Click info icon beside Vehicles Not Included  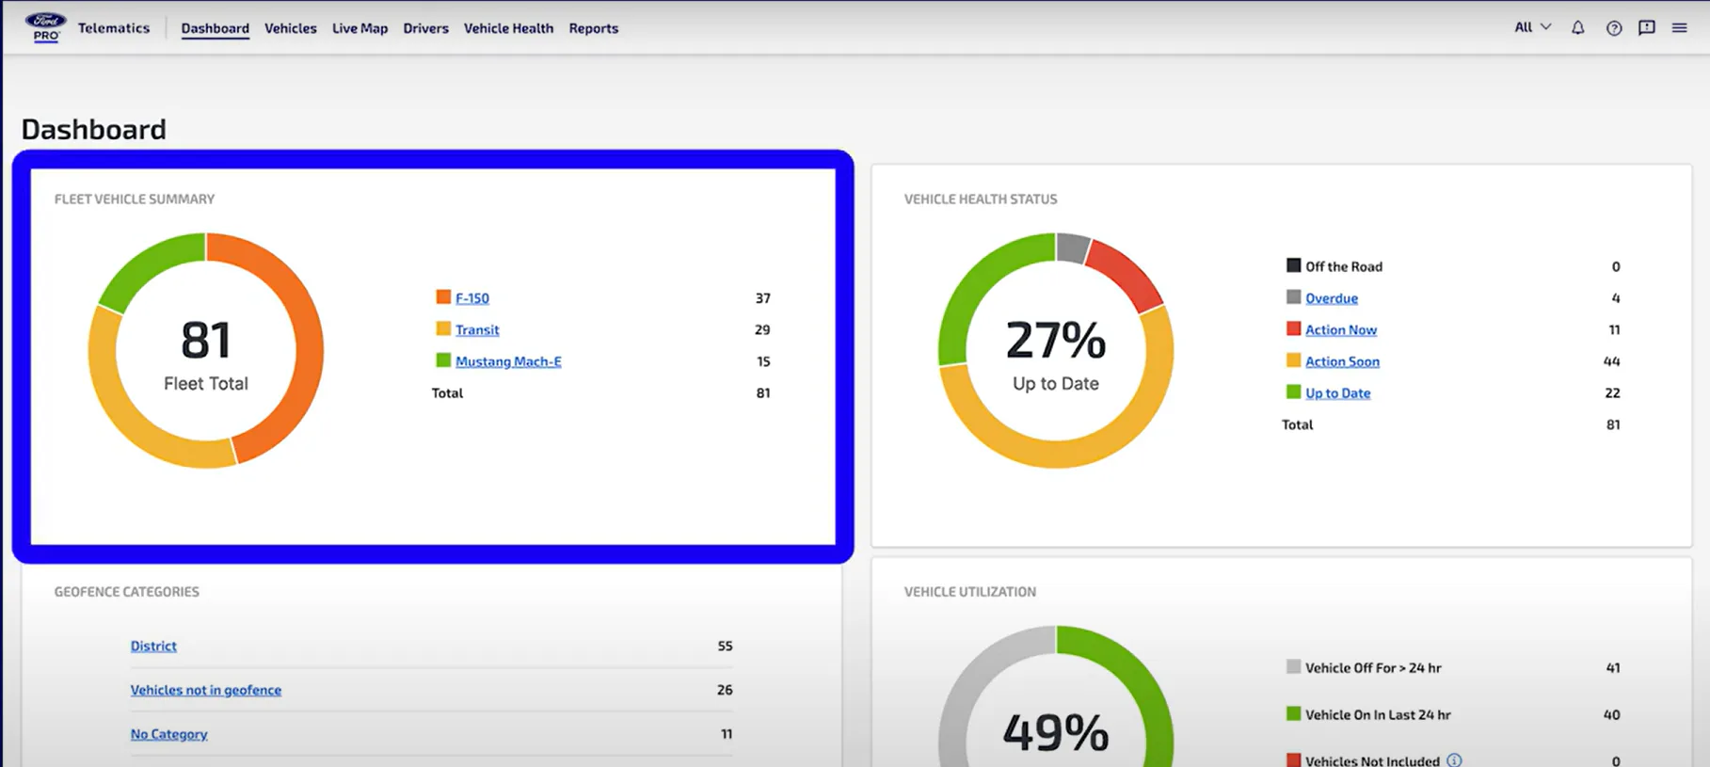pyautogui.click(x=1454, y=760)
